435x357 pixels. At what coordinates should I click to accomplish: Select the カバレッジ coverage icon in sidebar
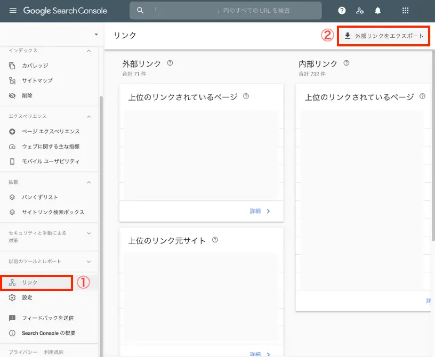coord(12,65)
